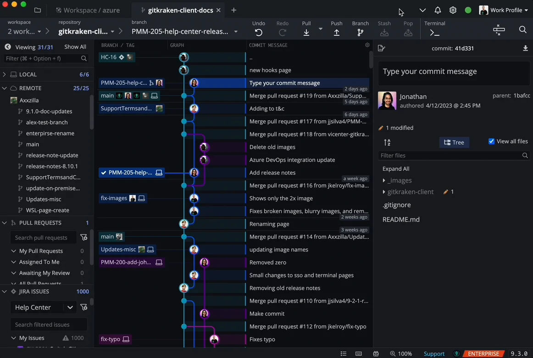Click the Redo toolbar icon
Viewport: 533px width, 358px height.
click(x=282, y=33)
